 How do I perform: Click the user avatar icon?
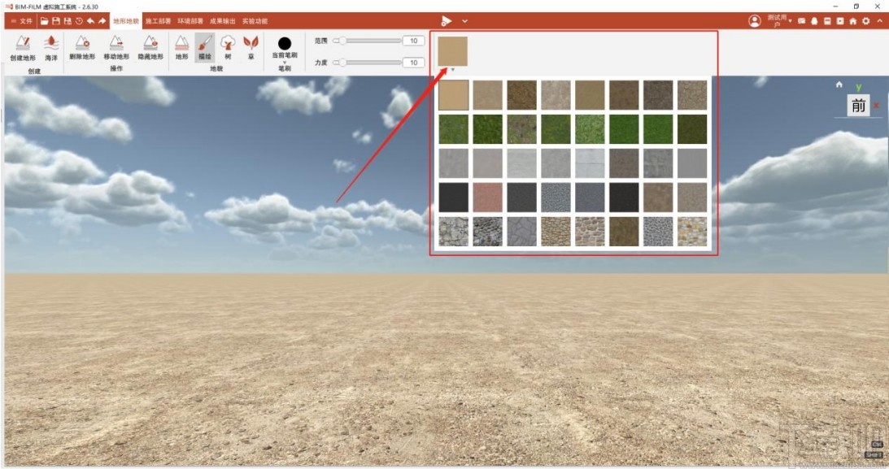point(755,21)
